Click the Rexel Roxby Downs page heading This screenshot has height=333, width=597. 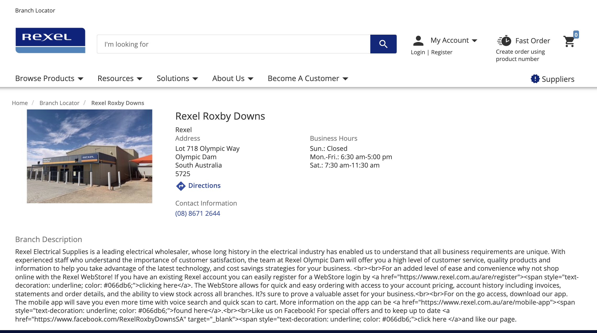(220, 116)
